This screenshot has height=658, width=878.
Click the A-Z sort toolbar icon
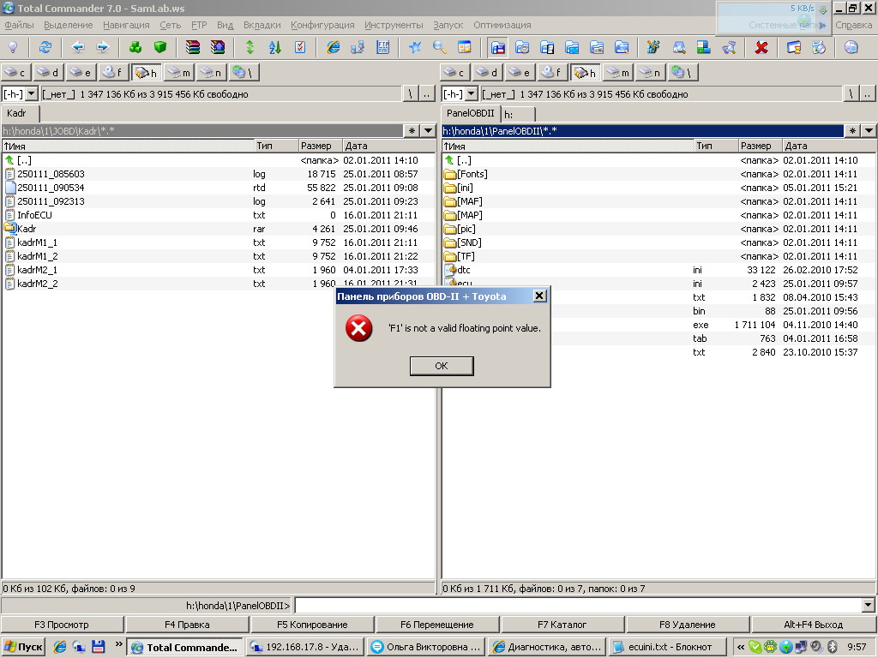point(274,47)
